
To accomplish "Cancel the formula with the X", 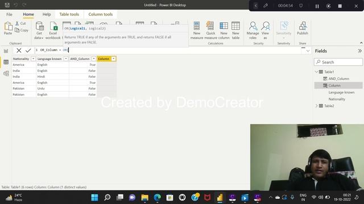I will (19, 50).
